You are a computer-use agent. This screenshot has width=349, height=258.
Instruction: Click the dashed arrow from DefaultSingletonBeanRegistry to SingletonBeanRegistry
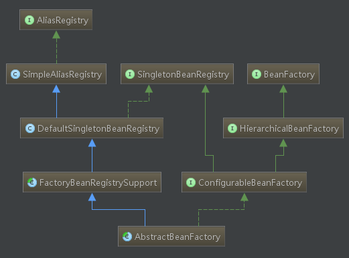coord(139,101)
